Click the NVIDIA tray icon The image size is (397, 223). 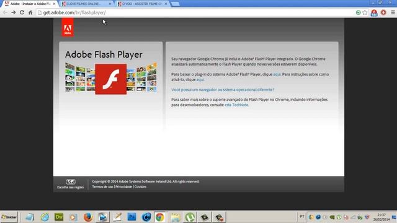(332, 217)
